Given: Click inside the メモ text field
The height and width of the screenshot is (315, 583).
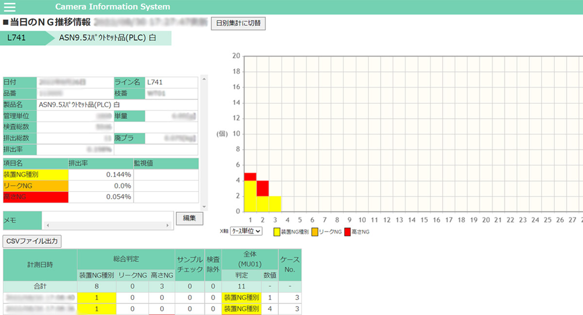Looking at the screenshot, I should (107, 217).
